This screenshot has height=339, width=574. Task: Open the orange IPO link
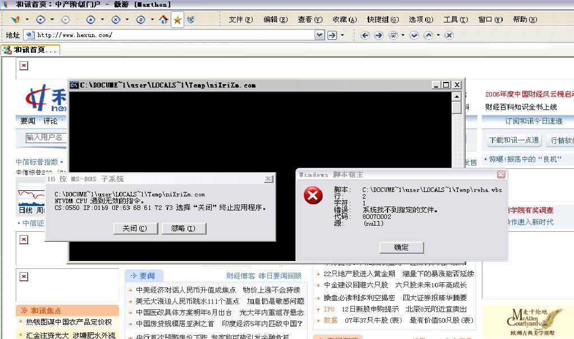pyautogui.click(x=329, y=309)
